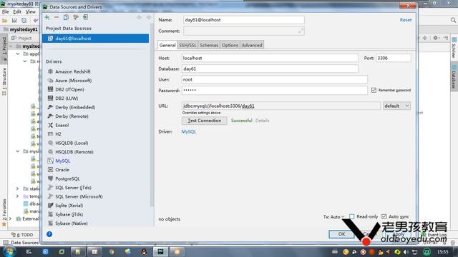
Task: Click the Reset link
Action: [406, 20]
